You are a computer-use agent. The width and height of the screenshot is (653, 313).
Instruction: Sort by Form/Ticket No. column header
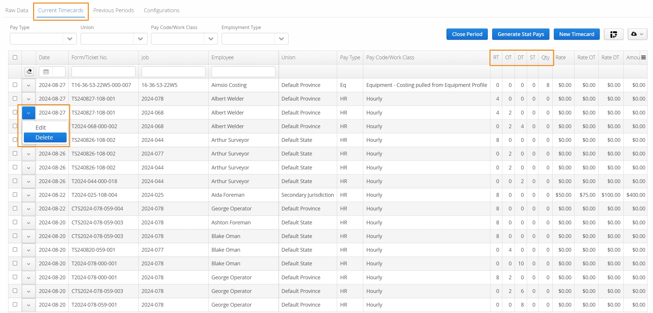(x=103, y=58)
